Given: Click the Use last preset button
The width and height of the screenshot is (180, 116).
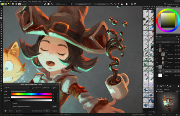Looking at the screenshot, I should pos(36,88).
